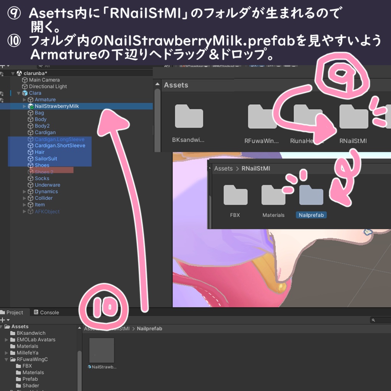Viewport: 391px width, 391px height.
Task: Select Main Camera in the hierarchy
Action: tap(44, 80)
